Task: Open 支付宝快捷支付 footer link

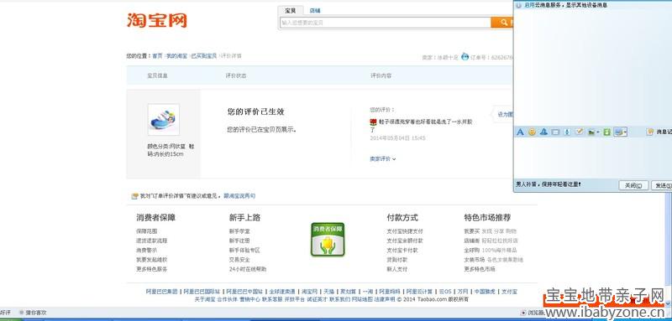Action: tap(405, 231)
